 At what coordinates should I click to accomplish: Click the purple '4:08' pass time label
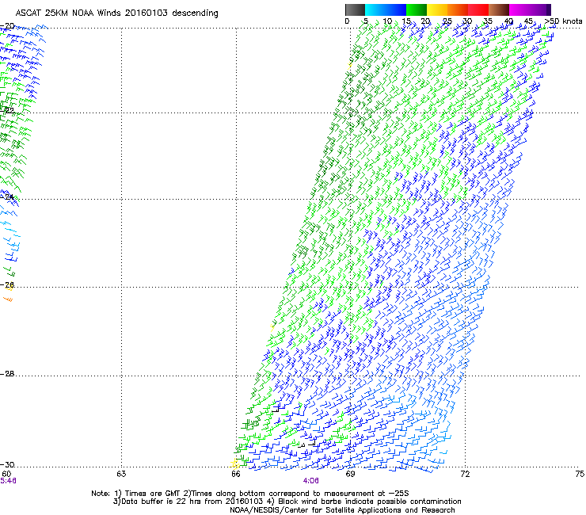(311, 481)
